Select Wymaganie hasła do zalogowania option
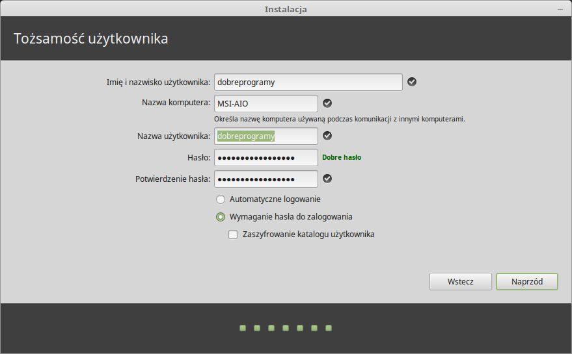This screenshot has height=354, width=572. 221,217
